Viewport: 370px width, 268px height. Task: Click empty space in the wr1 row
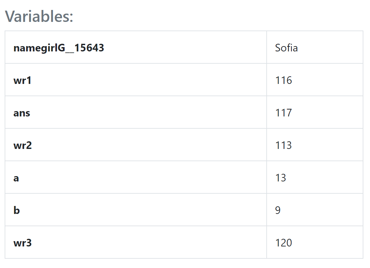(149, 80)
